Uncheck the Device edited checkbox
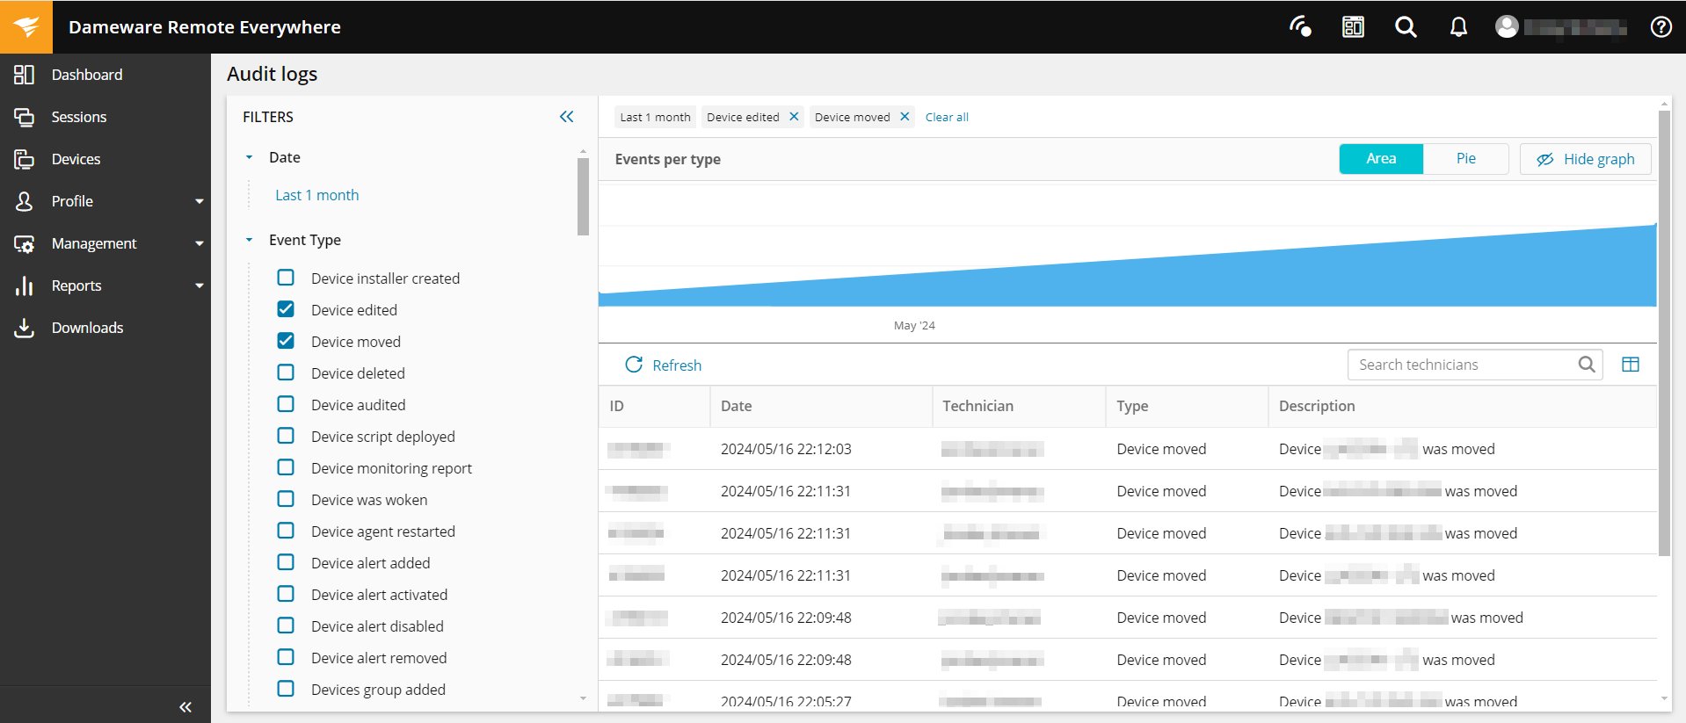1686x723 pixels. click(286, 309)
